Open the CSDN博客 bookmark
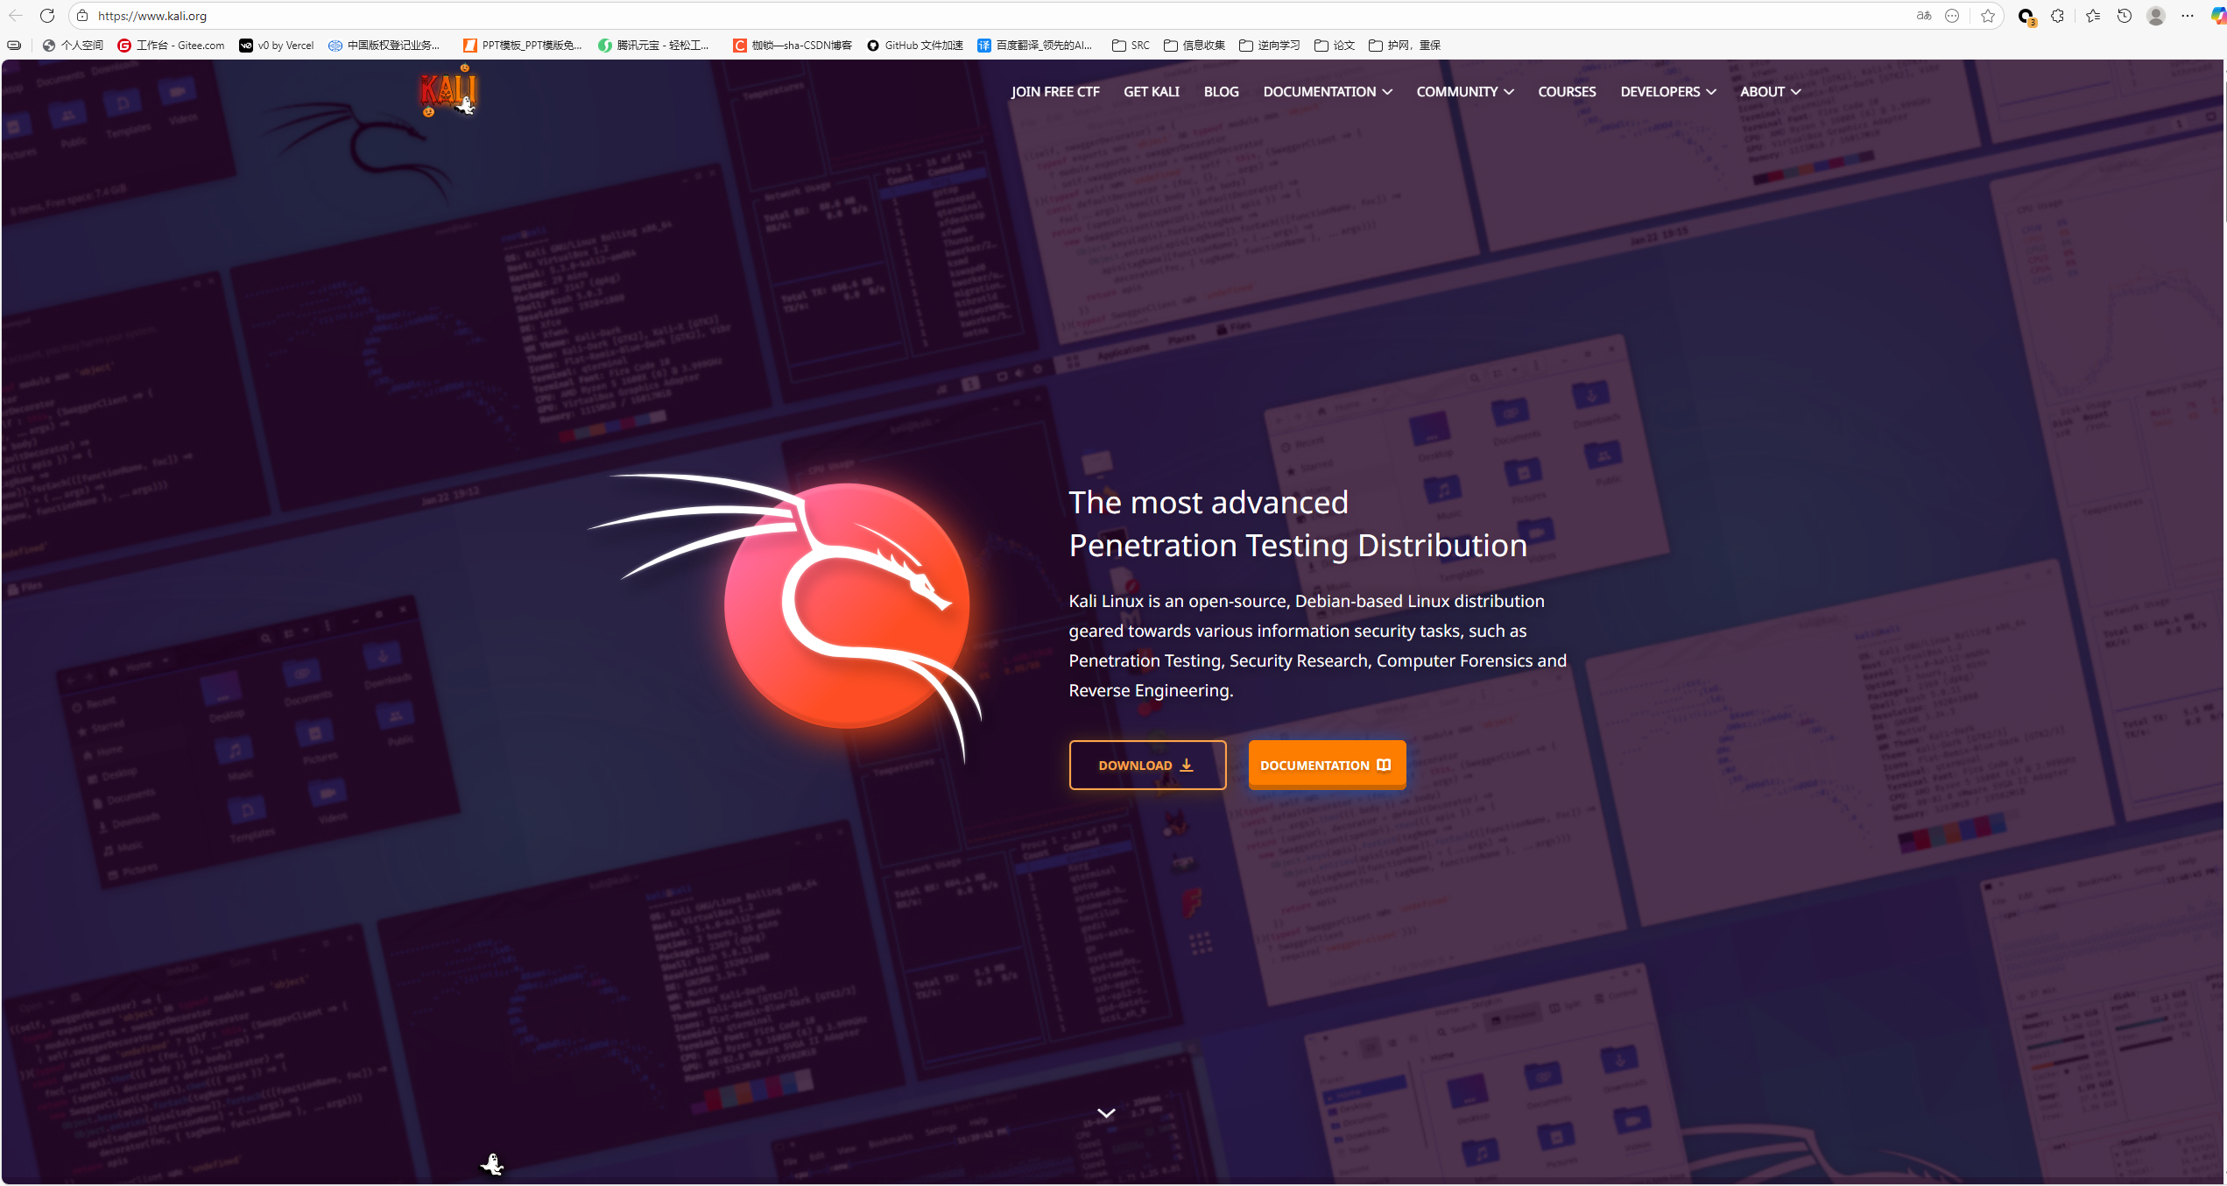Image resolution: width=2227 pixels, height=1186 pixels. [793, 46]
